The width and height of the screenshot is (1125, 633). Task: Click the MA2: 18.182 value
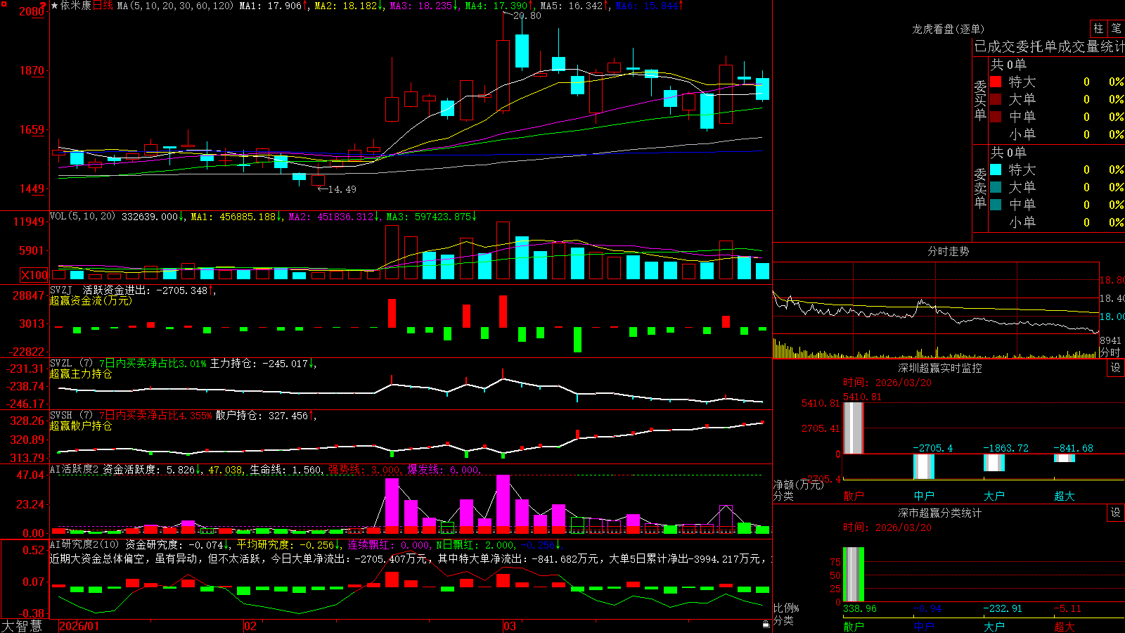[x=349, y=6]
